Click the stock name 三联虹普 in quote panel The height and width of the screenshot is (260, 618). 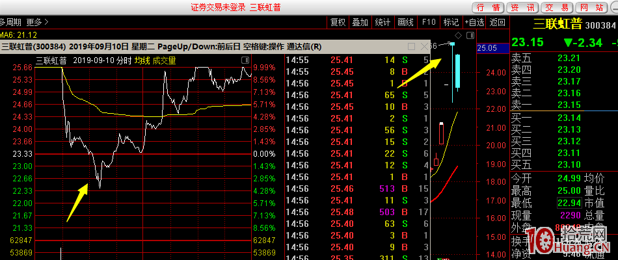point(558,23)
